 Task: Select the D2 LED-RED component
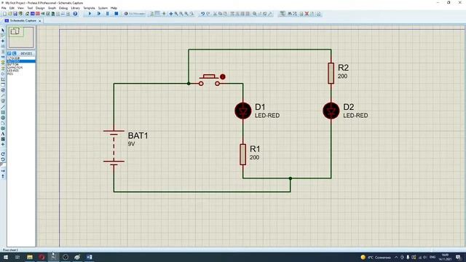pos(331,111)
